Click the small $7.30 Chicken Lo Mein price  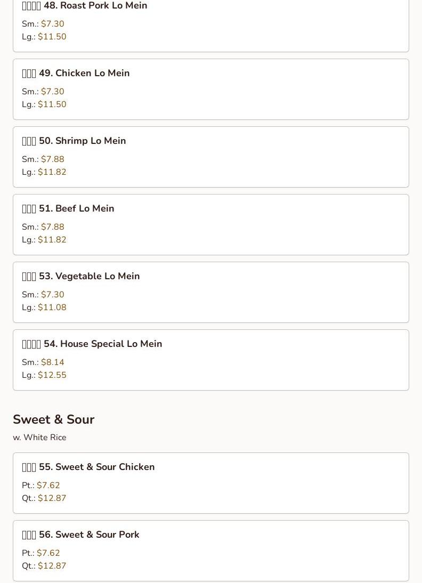pos(52,92)
